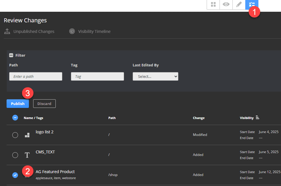Click the /shop path cell

(113, 175)
